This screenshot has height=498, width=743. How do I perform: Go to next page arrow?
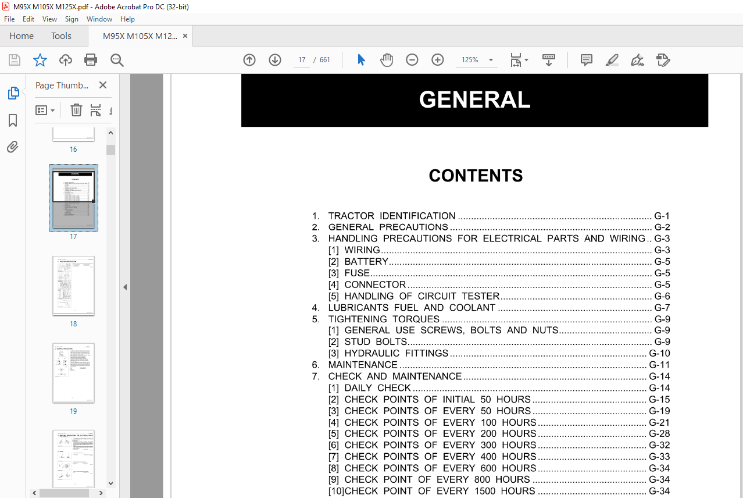275,60
